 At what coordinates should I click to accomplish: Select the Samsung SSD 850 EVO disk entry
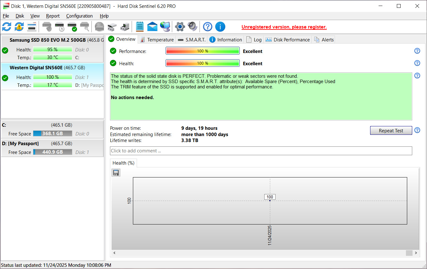coord(52,49)
